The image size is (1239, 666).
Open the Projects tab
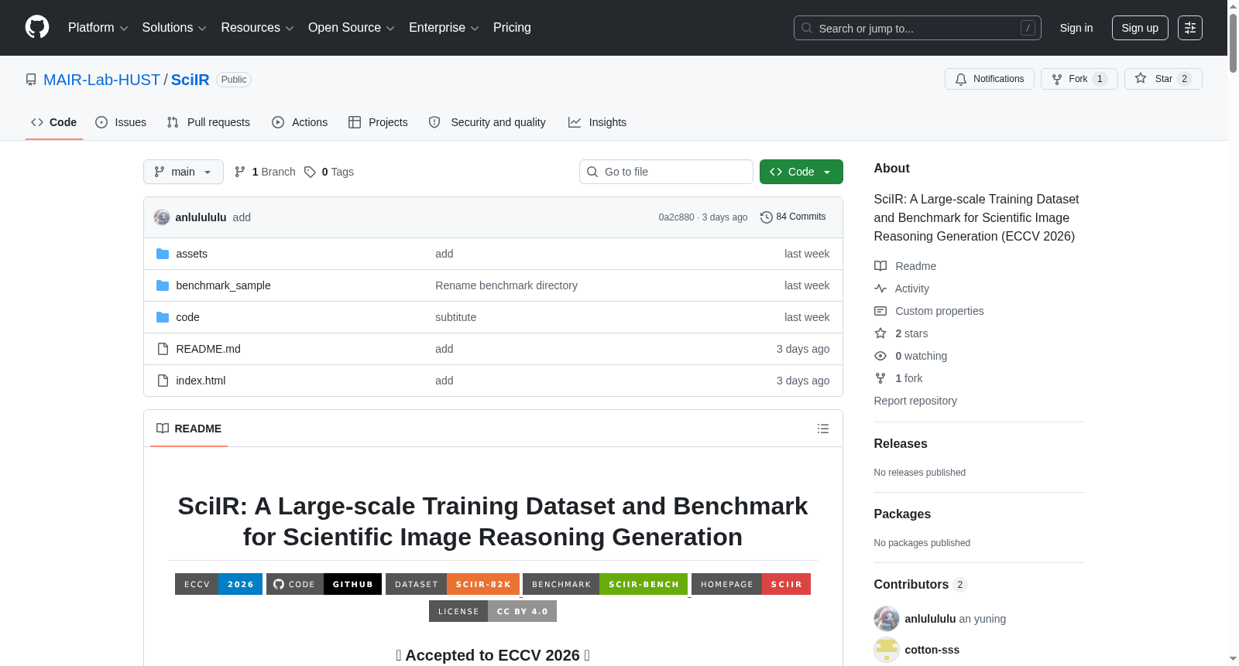click(378, 122)
